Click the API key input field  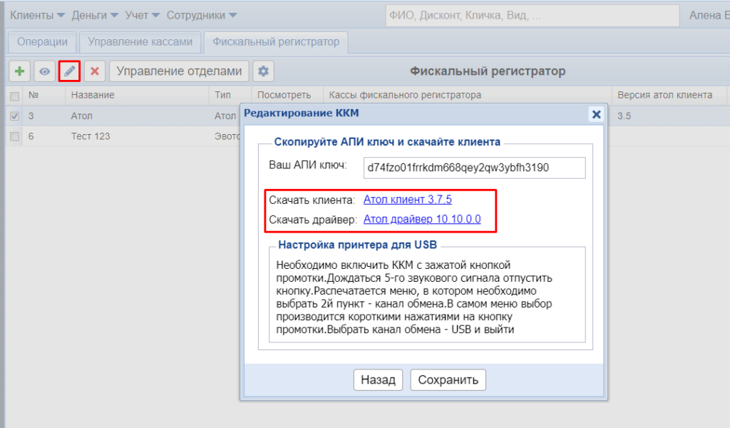click(x=474, y=168)
